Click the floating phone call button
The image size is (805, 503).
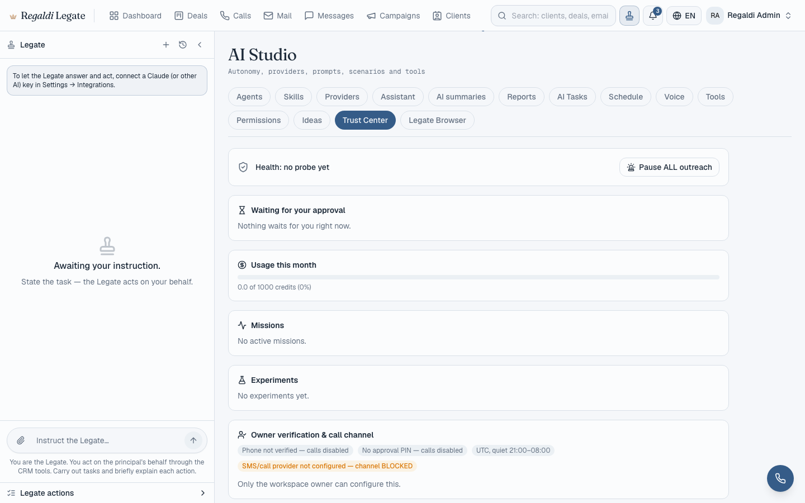tap(780, 478)
